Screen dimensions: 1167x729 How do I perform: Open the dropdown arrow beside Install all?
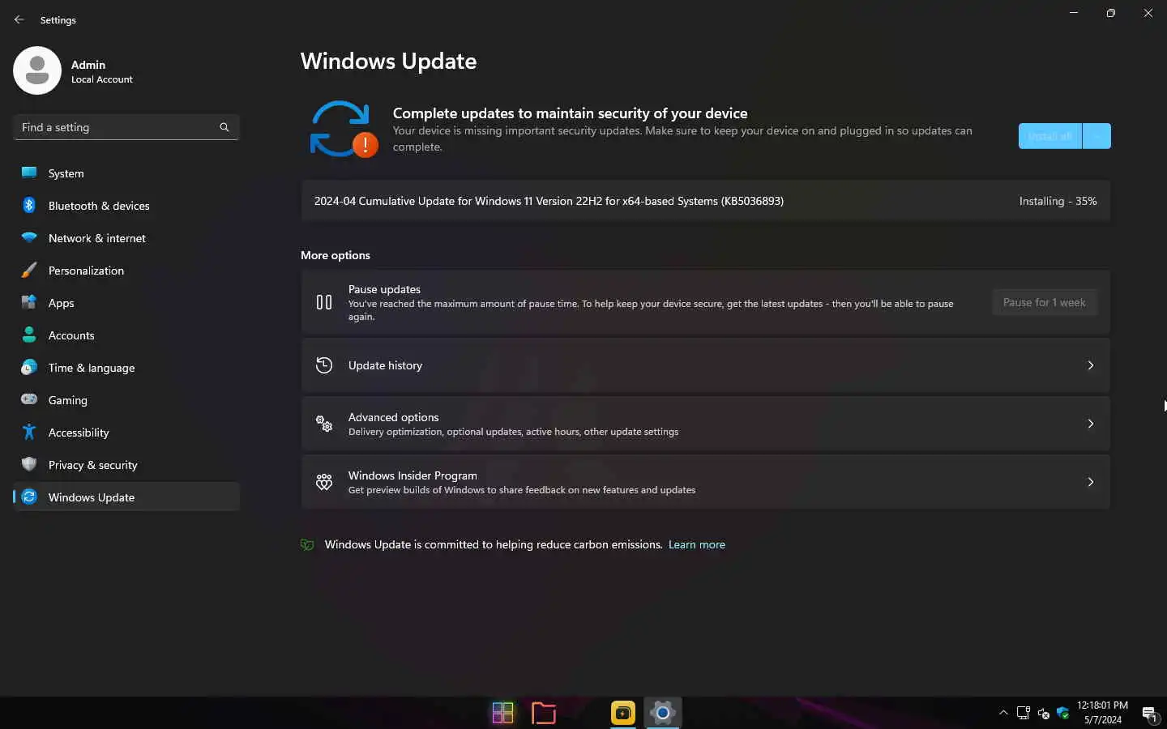pos(1096,136)
